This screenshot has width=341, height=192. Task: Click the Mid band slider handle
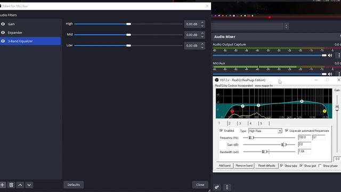pos(128,35)
